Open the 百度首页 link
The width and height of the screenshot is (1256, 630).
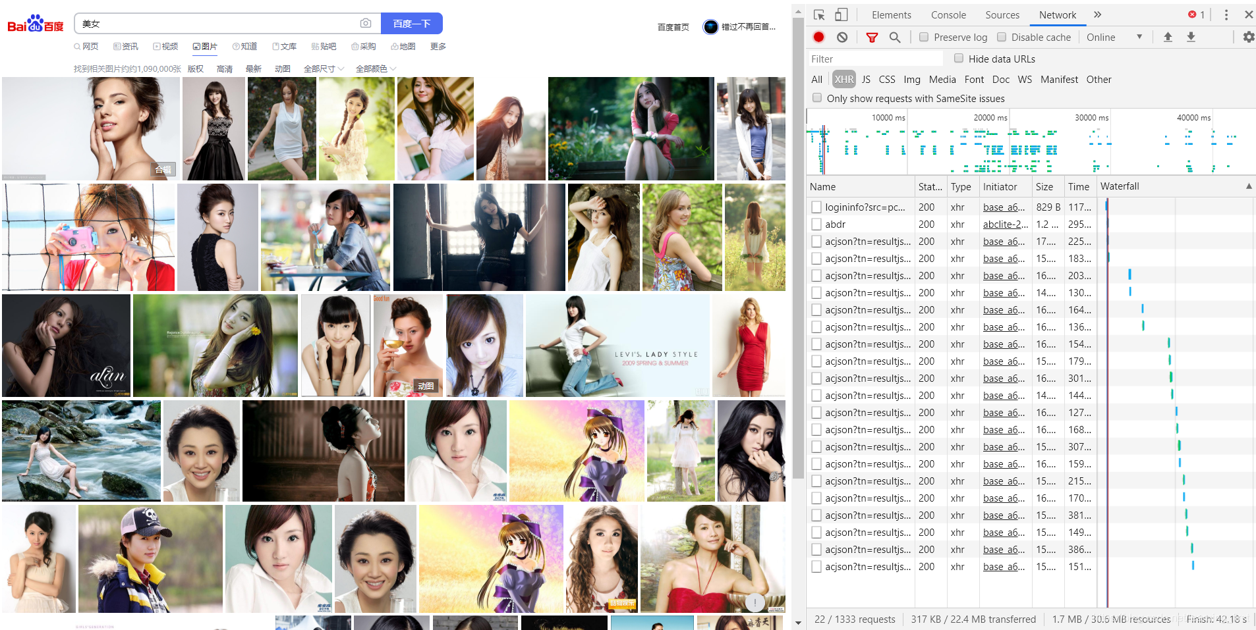(x=673, y=27)
